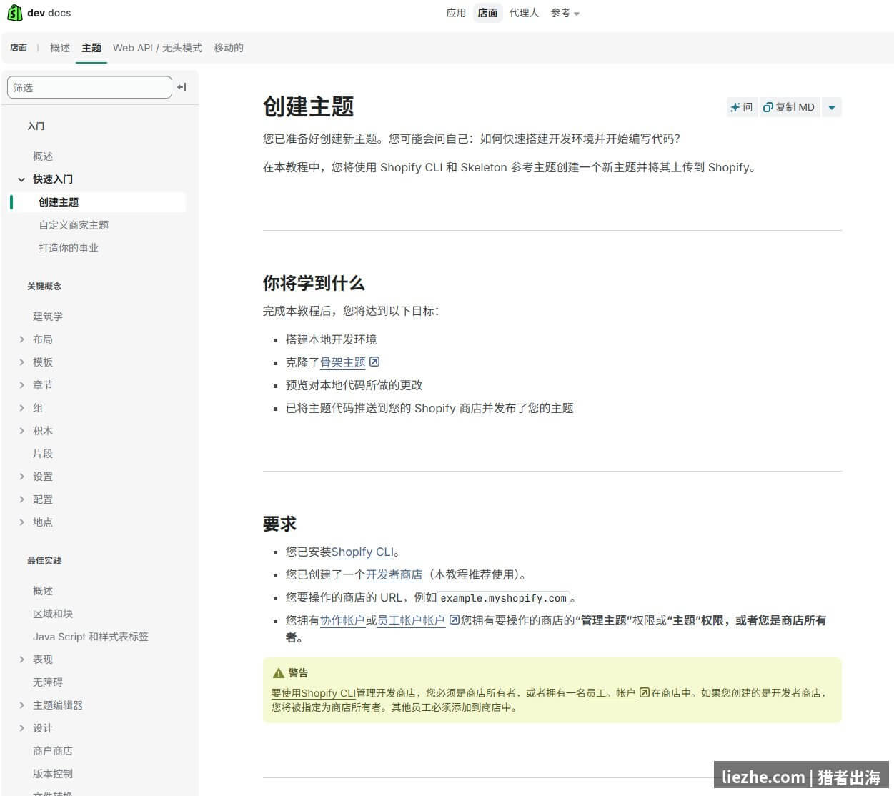Open the 开发者商店 link
This screenshot has width=894, height=796.
(394, 574)
